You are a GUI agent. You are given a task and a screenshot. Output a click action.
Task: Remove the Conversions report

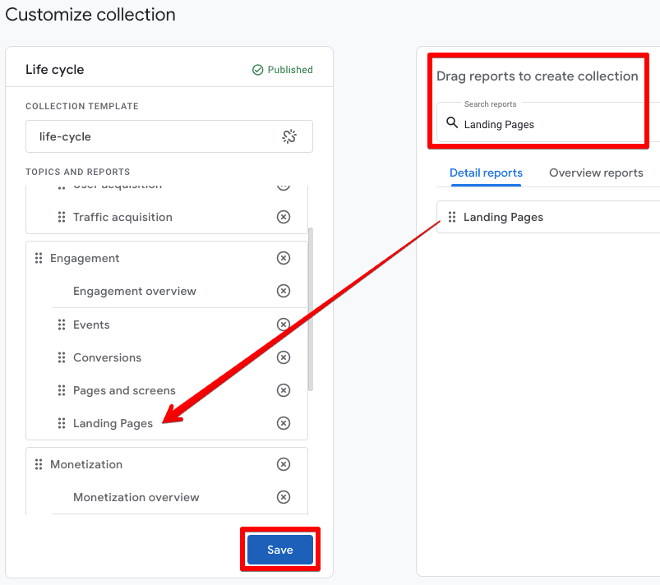[284, 357]
